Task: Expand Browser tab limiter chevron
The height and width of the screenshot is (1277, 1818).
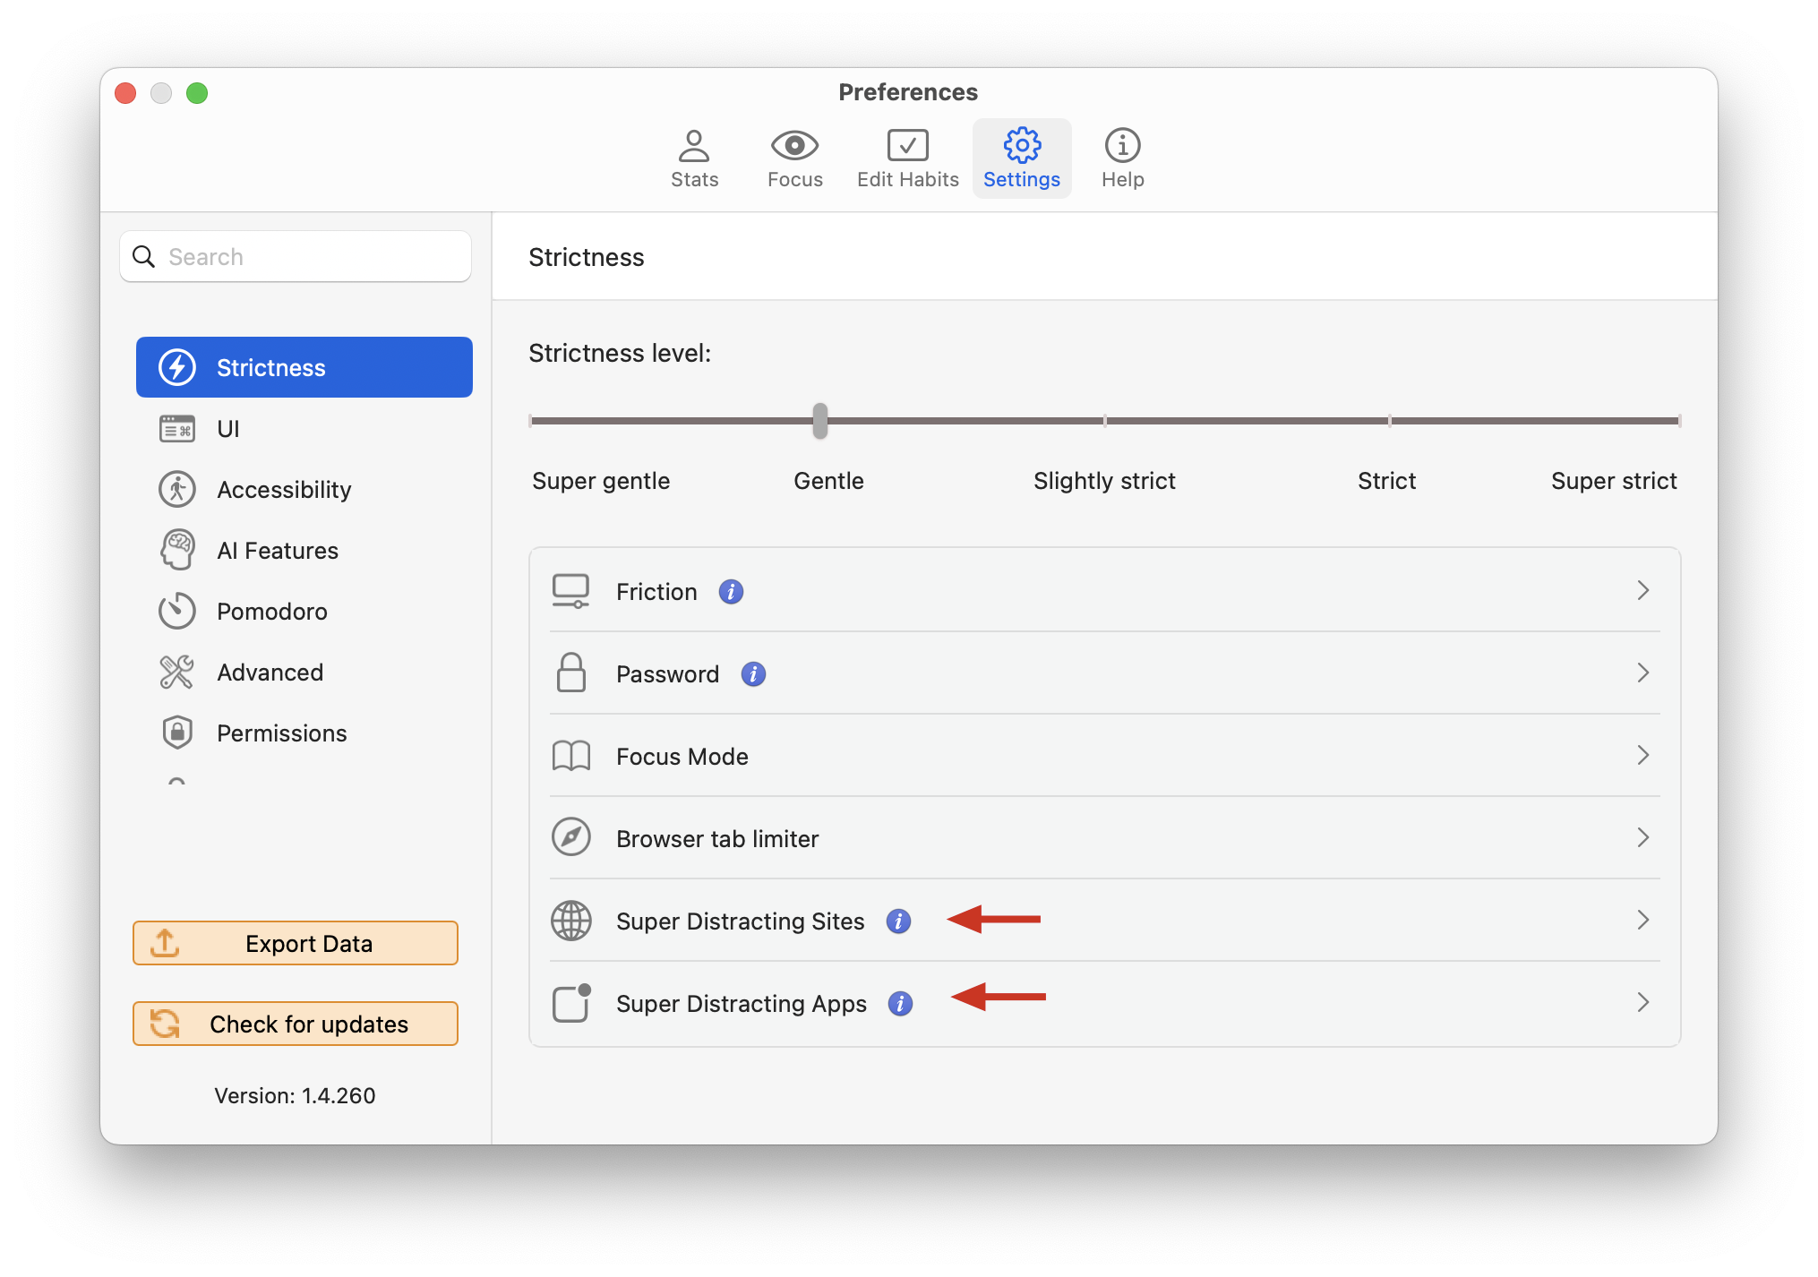Action: coord(1642,838)
